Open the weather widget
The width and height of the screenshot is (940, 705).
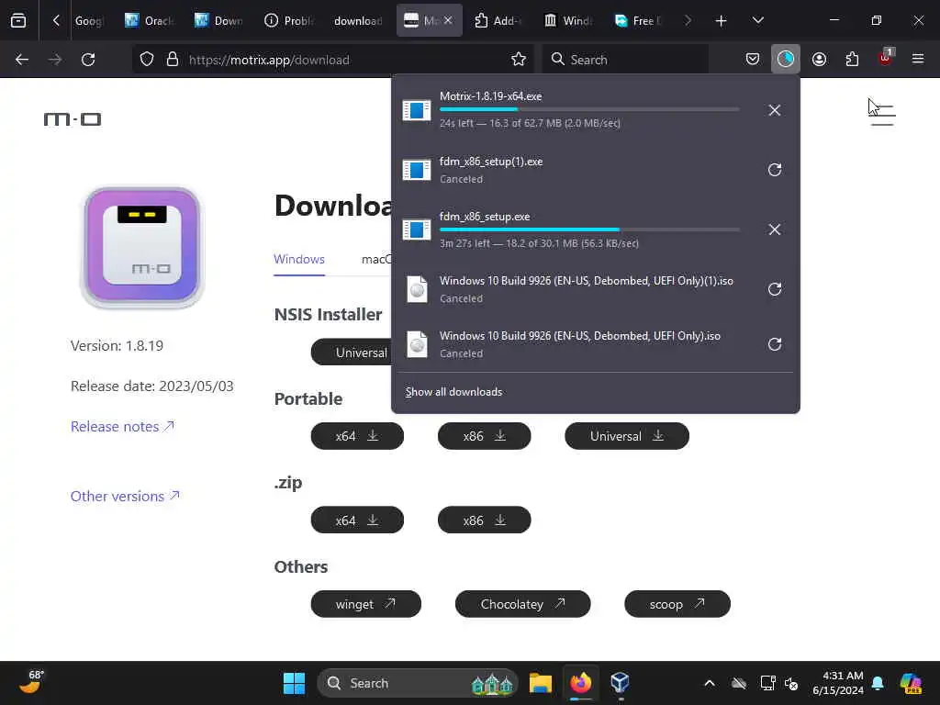click(31, 682)
